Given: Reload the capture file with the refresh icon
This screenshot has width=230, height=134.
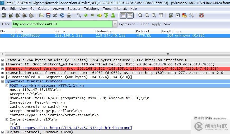Looking at the screenshot, I should point(62,15).
